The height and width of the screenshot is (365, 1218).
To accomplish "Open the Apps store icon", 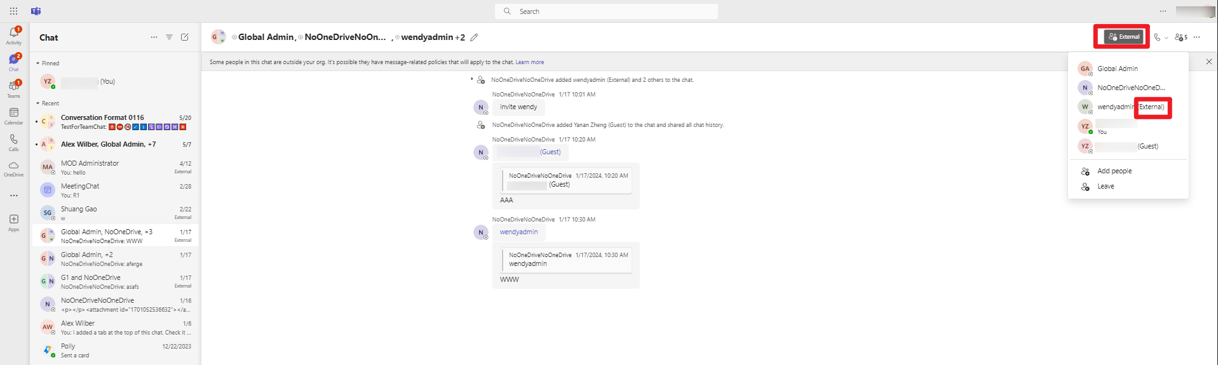I will coord(13,222).
